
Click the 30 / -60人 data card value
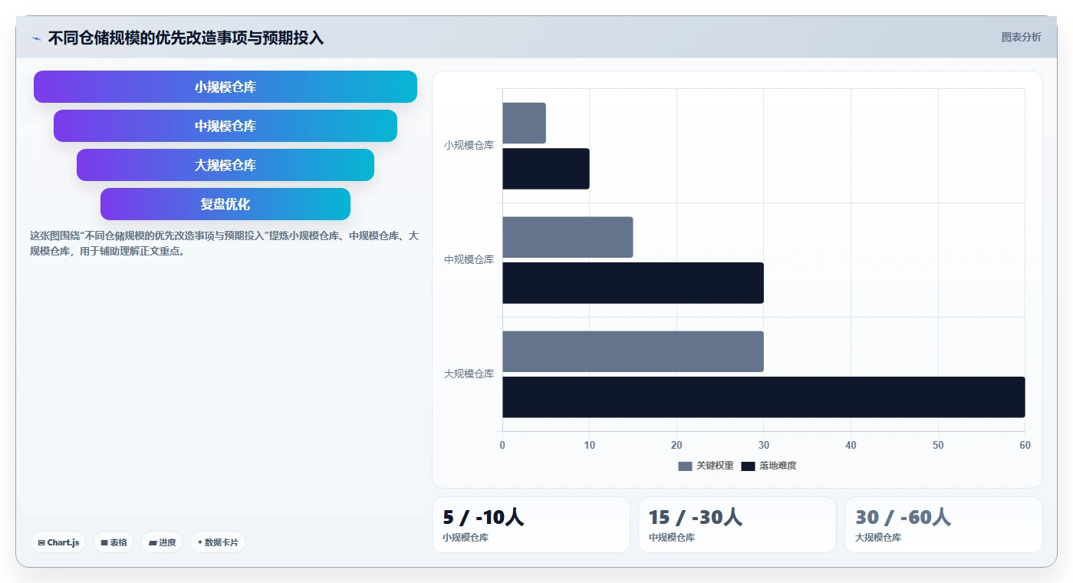coord(903,517)
